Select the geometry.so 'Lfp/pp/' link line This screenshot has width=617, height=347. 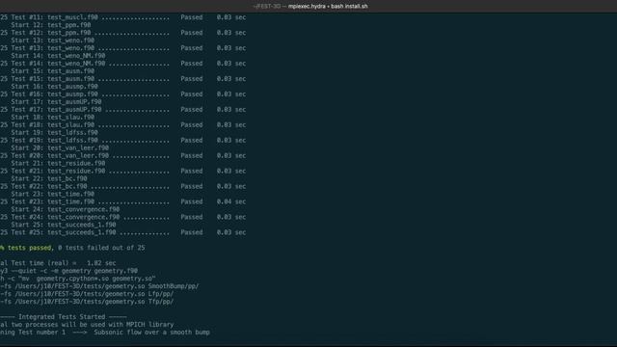tap(87, 294)
